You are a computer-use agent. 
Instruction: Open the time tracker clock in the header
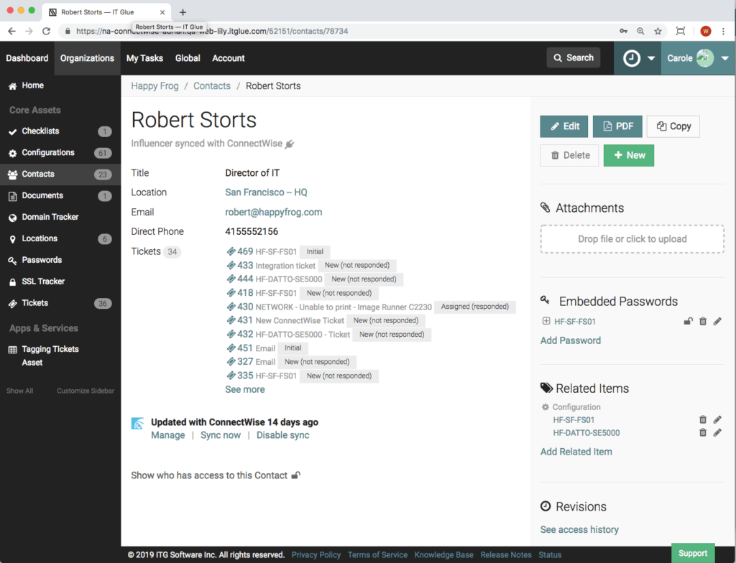tap(632, 57)
